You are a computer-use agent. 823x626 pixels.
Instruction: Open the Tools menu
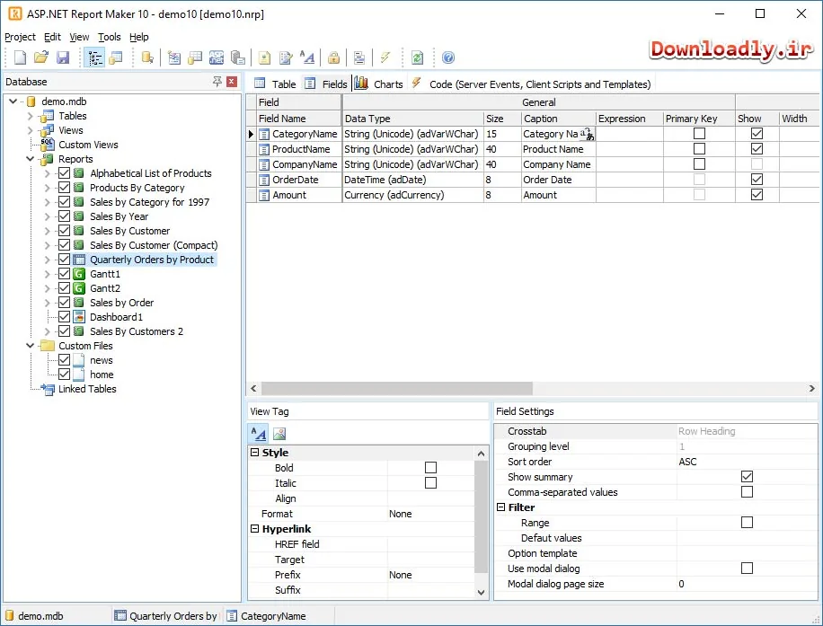[x=110, y=37]
